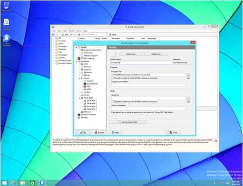
Task: Open the Program information tree icon
Action: [82, 50]
